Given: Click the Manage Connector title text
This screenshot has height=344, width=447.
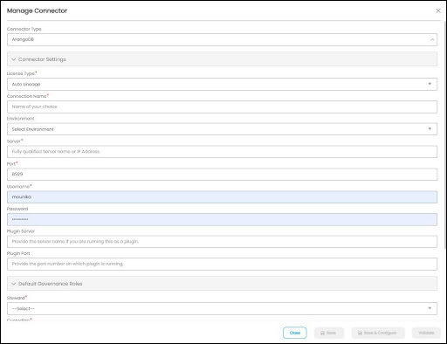Looking at the screenshot, I should (37, 10).
